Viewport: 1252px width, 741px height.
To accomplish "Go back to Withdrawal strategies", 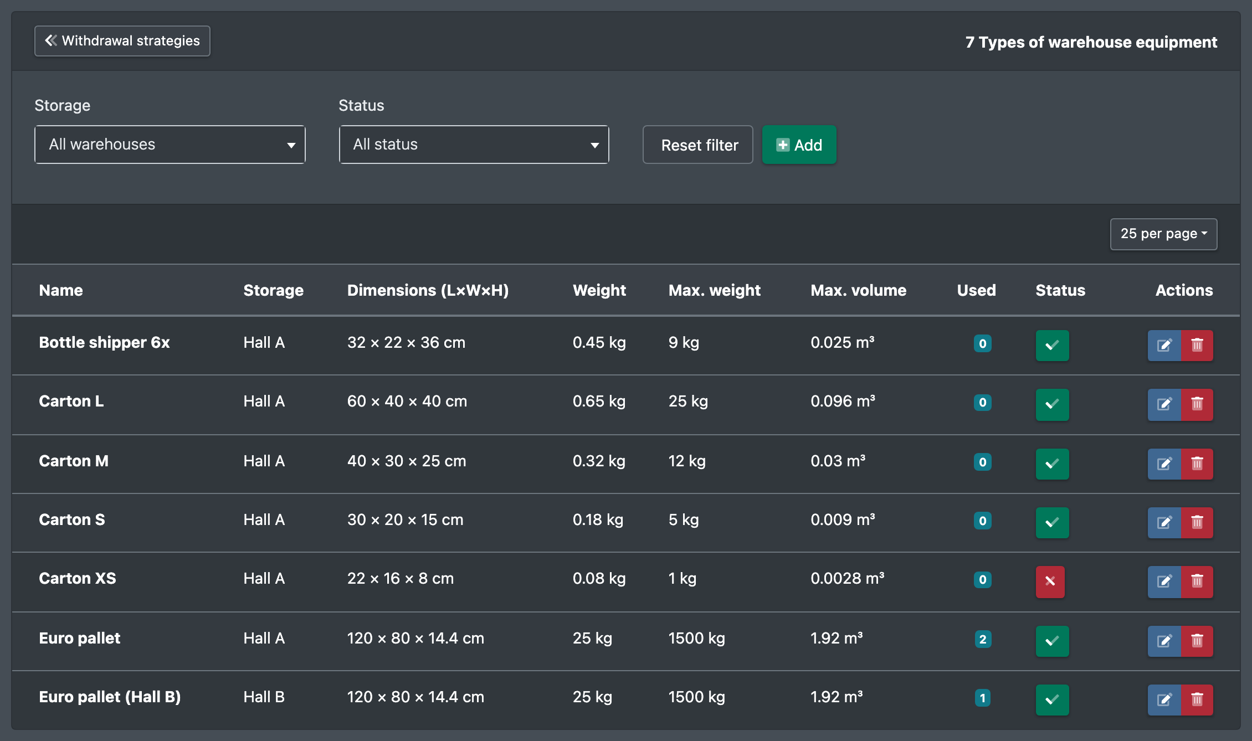I will coord(122,41).
